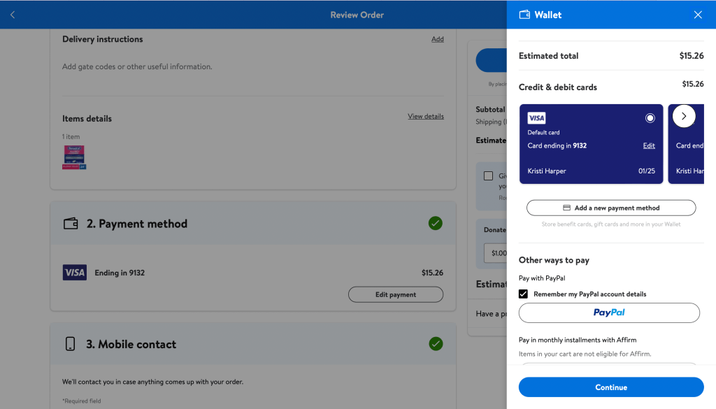
Task: Click the Visa logo on the default card
Action: click(536, 117)
